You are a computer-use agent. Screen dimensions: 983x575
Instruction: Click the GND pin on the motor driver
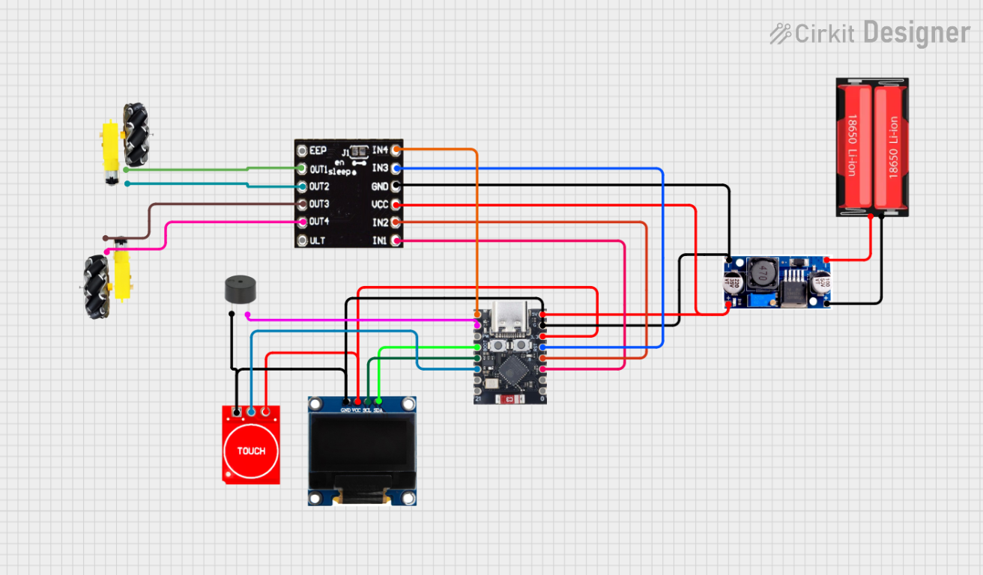(396, 186)
